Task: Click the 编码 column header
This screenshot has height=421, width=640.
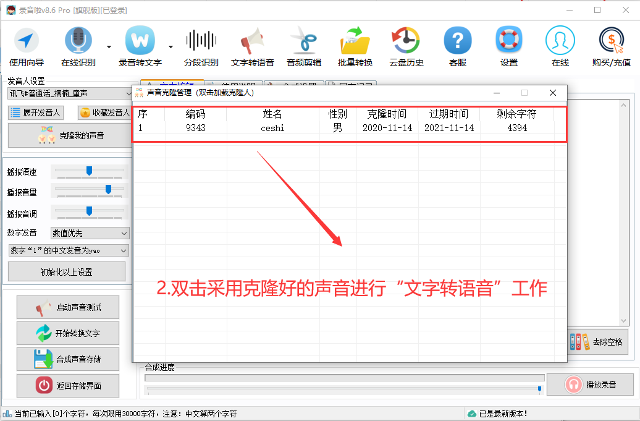Action: 195,114
